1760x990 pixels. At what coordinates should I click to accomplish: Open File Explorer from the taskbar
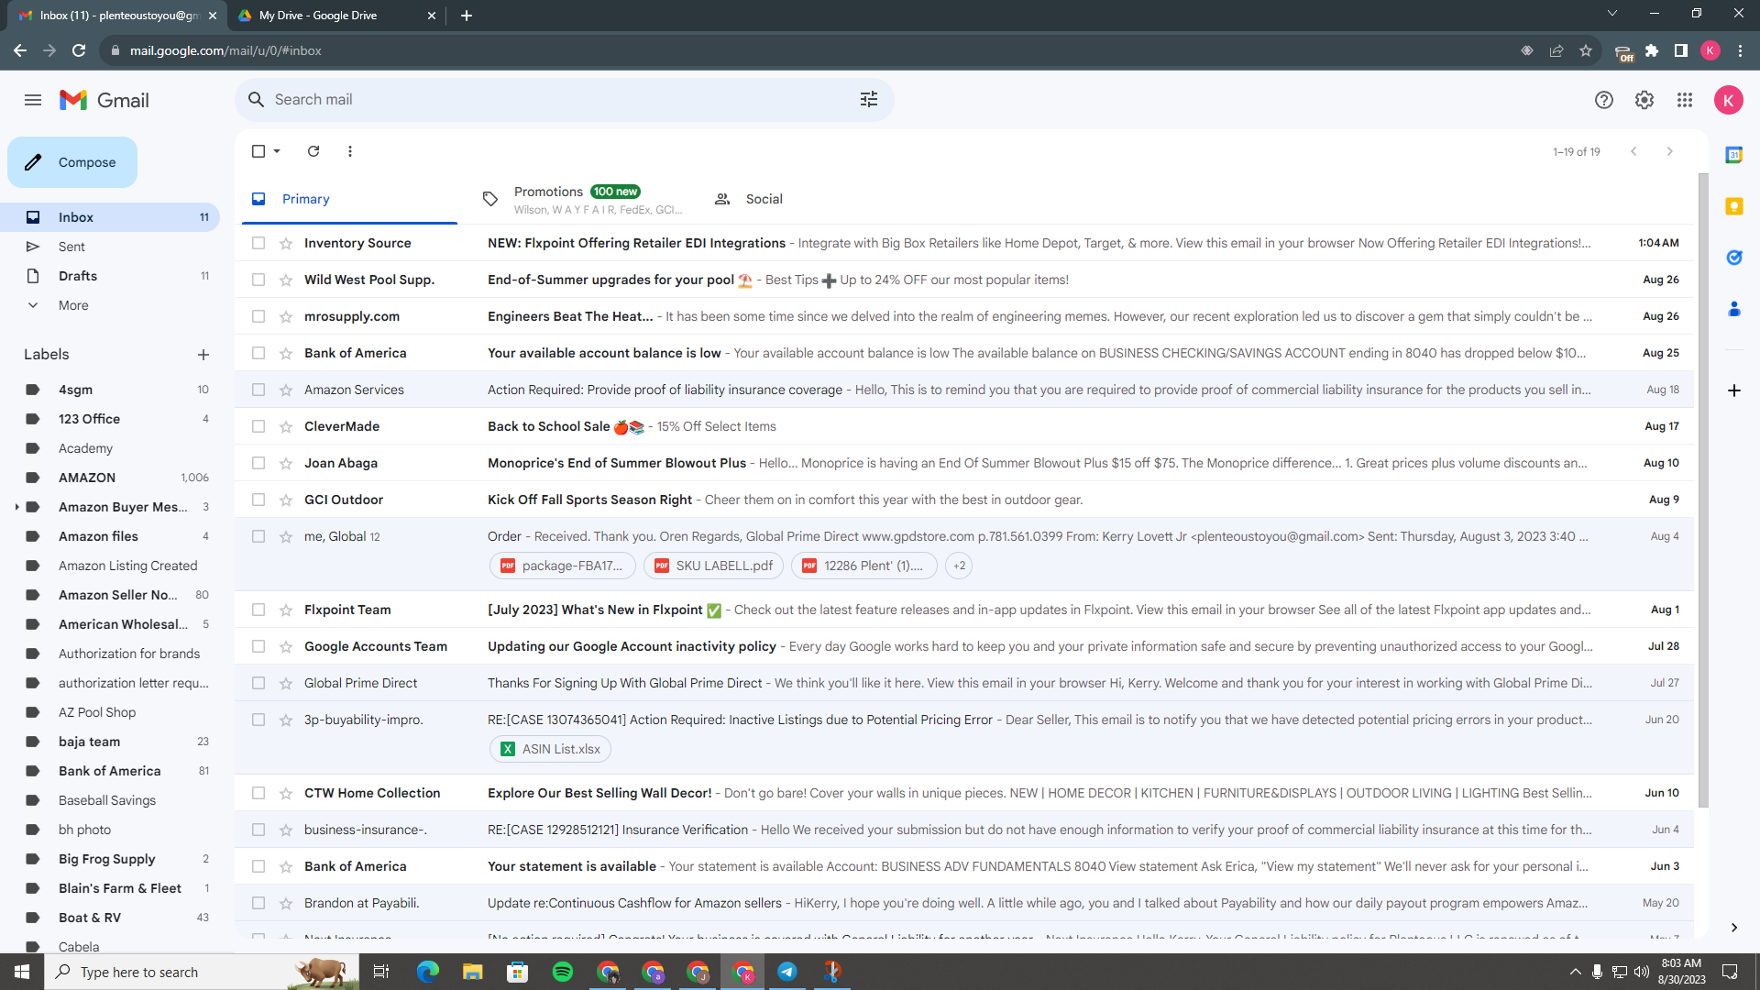(473, 972)
